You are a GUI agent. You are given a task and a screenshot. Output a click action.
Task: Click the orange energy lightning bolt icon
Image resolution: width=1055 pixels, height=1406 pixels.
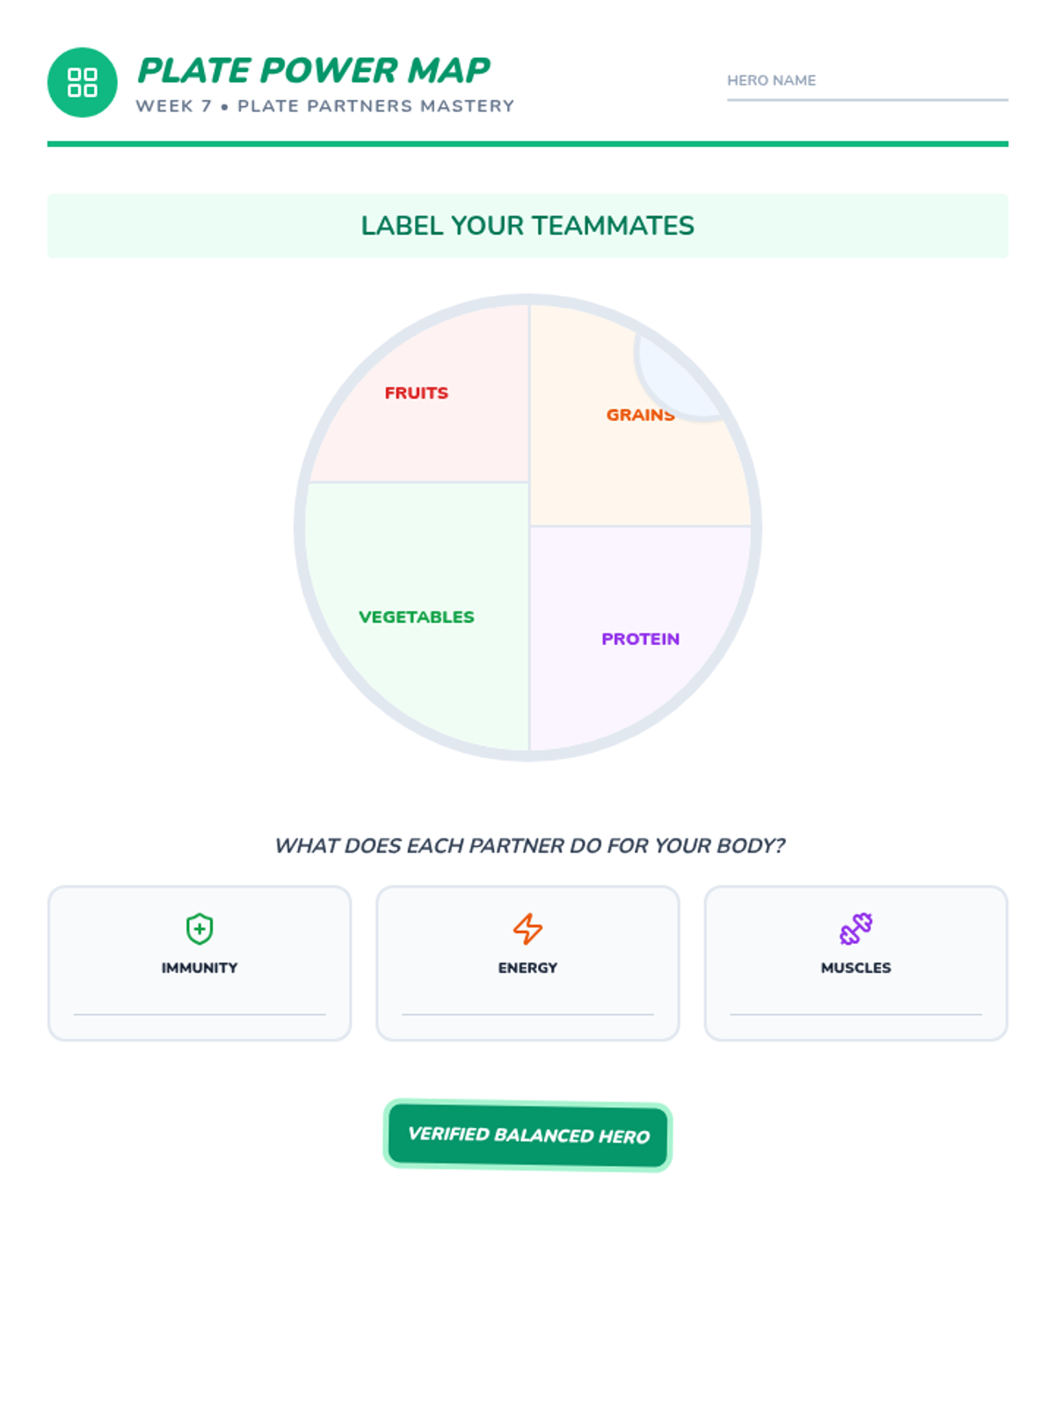coord(527,929)
